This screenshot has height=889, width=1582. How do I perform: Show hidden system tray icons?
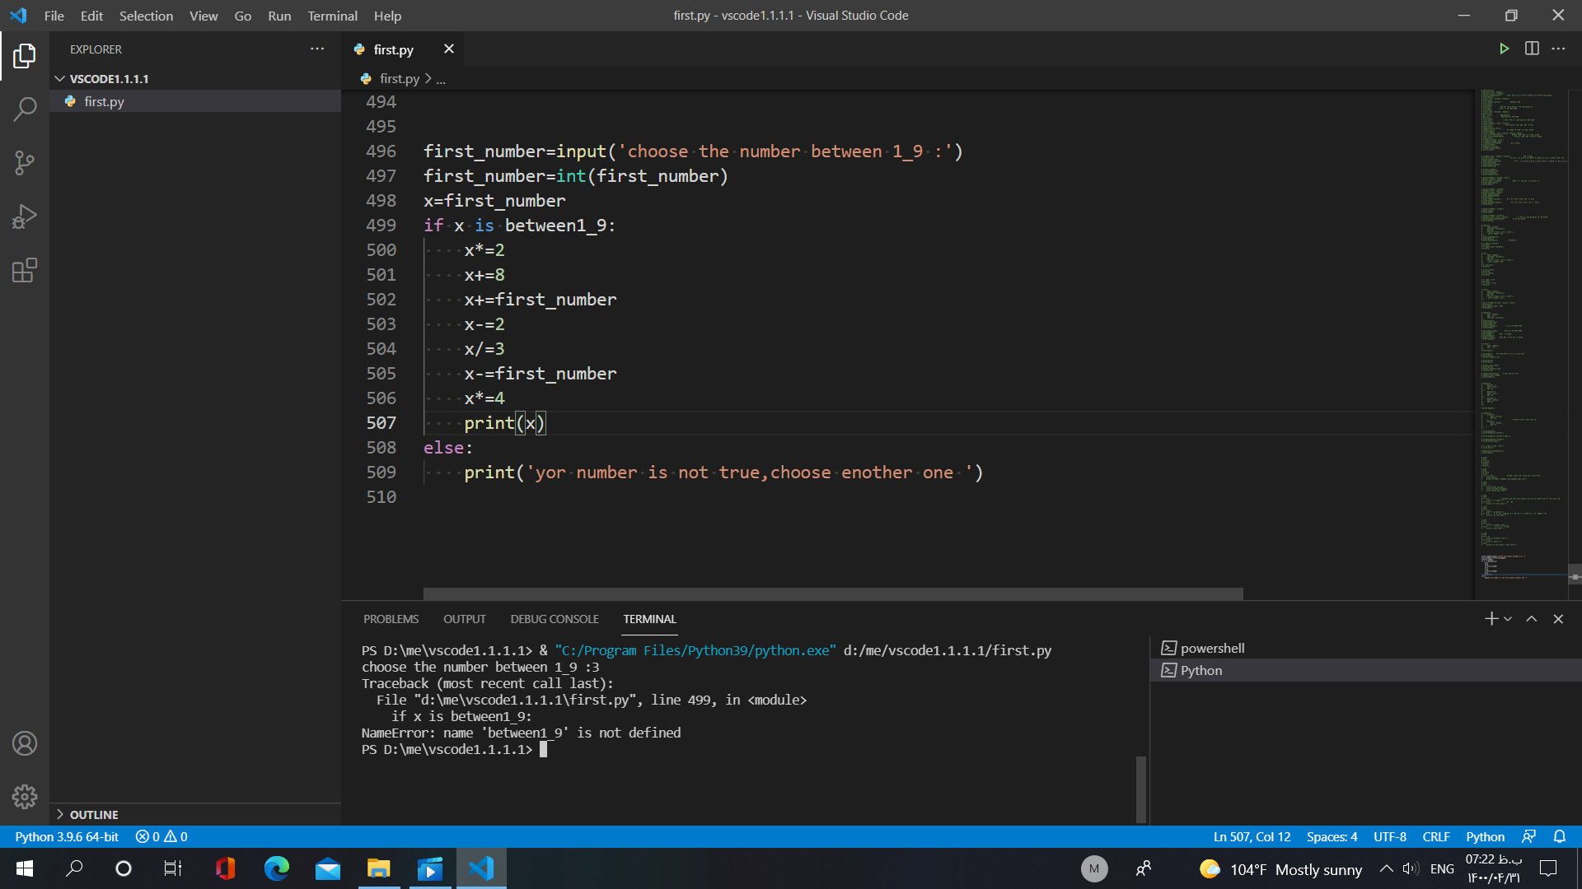pos(1387,868)
